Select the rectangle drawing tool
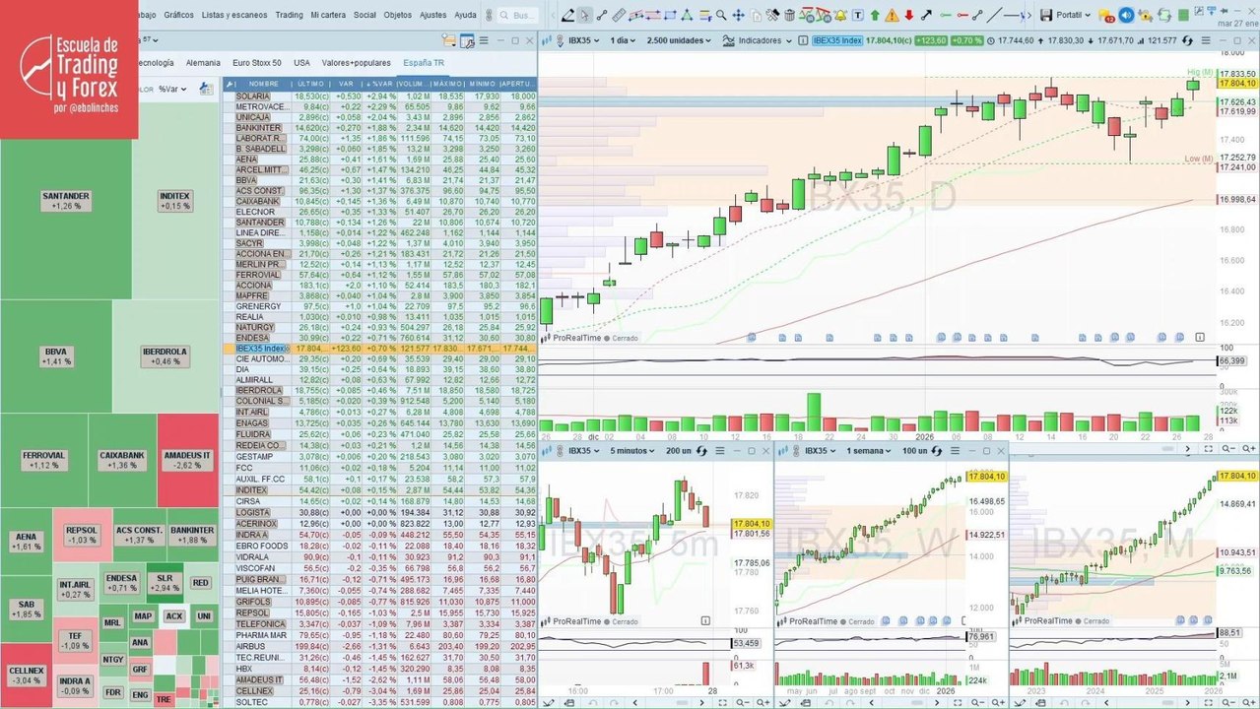Screen dimensions: 1260x709 coord(670,16)
